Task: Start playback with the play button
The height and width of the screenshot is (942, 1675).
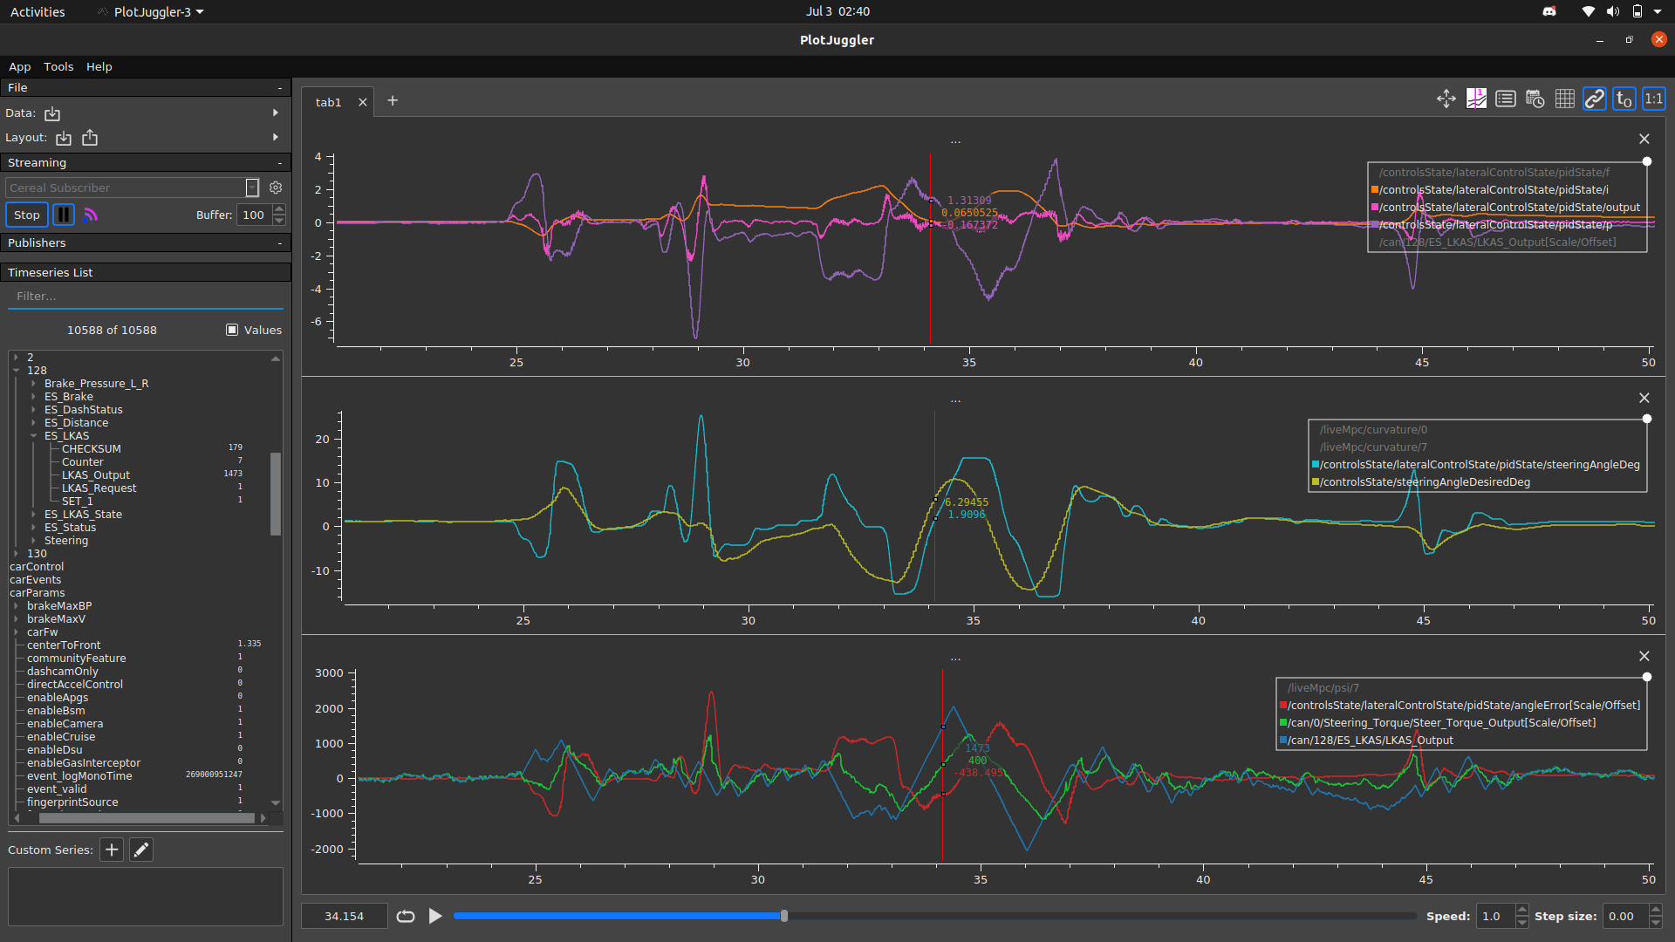Action: click(x=435, y=916)
